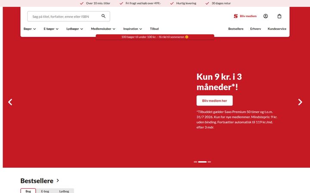
Task: Open the shopping bag cart icon
Action: click(x=279, y=16)
